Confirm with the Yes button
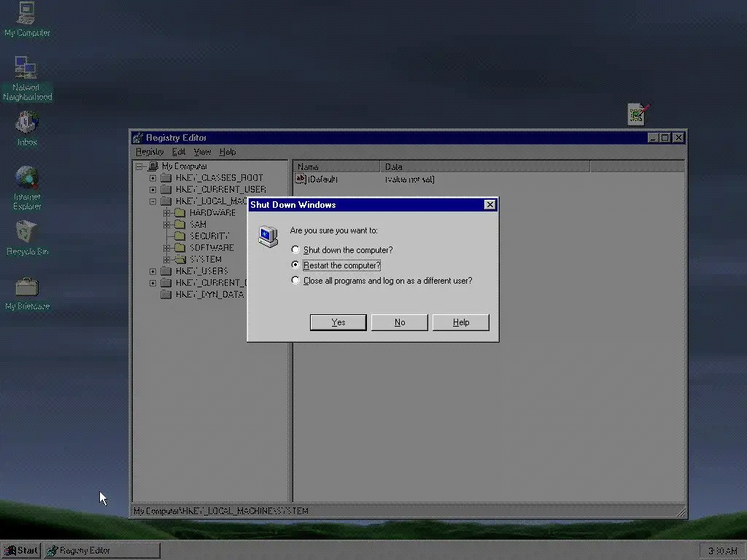Viewport: 747px width, 560px height. point(338,322)
